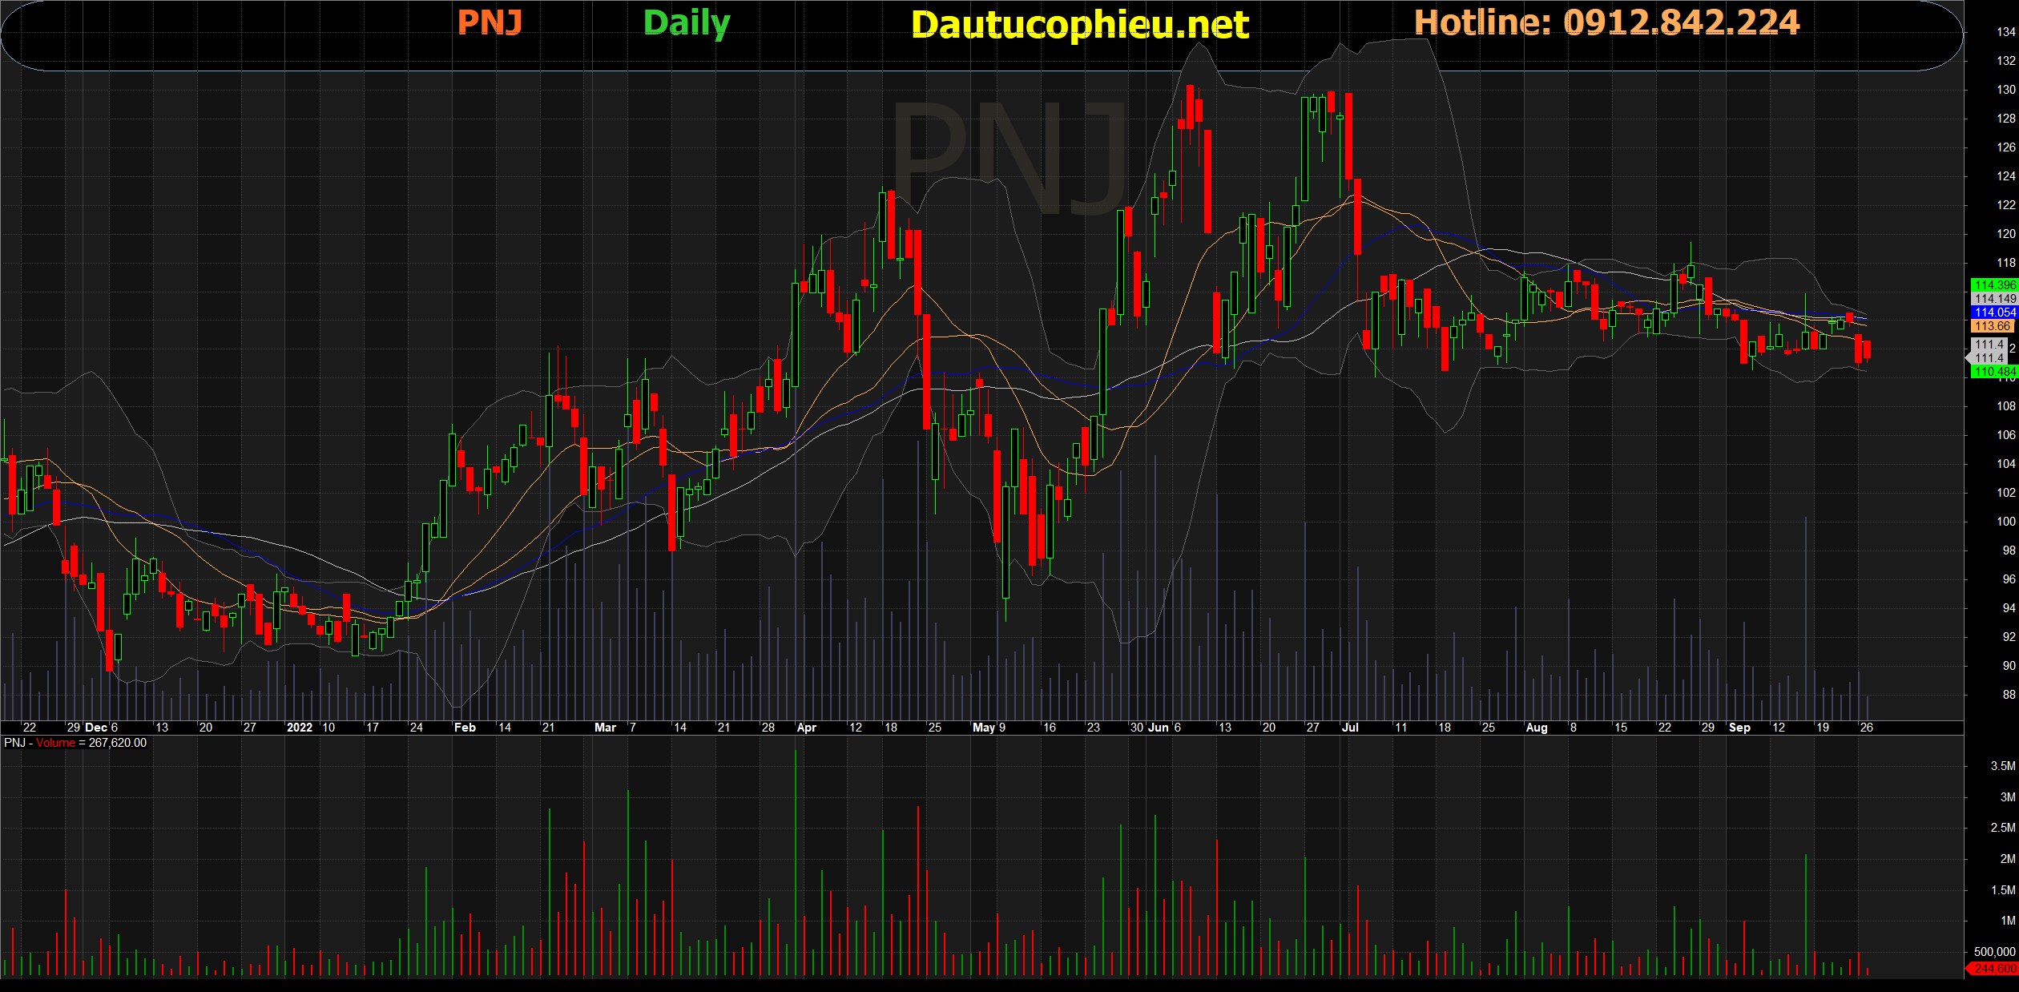This screenshot has height=992, width=2019.
Task: Click the blue 114.054 price tag
Action: (x=1994, y=313)
